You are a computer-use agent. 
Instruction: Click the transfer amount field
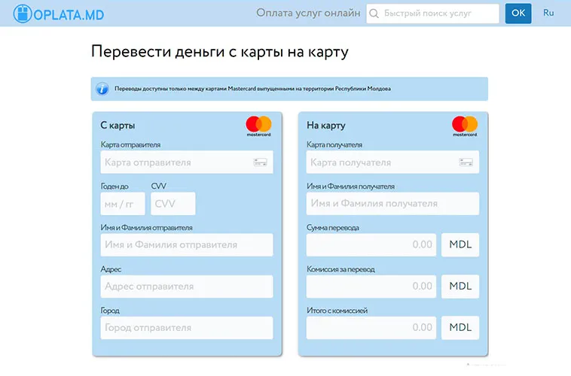pyautogui.click(x=371, y=245)
